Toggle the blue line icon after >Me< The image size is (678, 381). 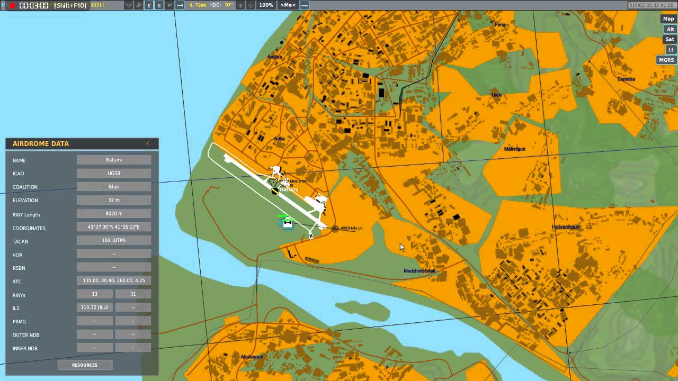coord(304,5)
